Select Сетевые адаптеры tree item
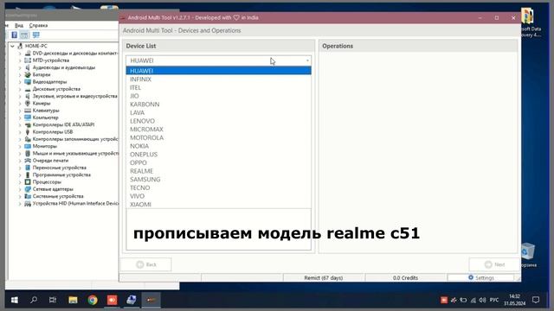The image size is (554, 311). [x=53, y=189]
